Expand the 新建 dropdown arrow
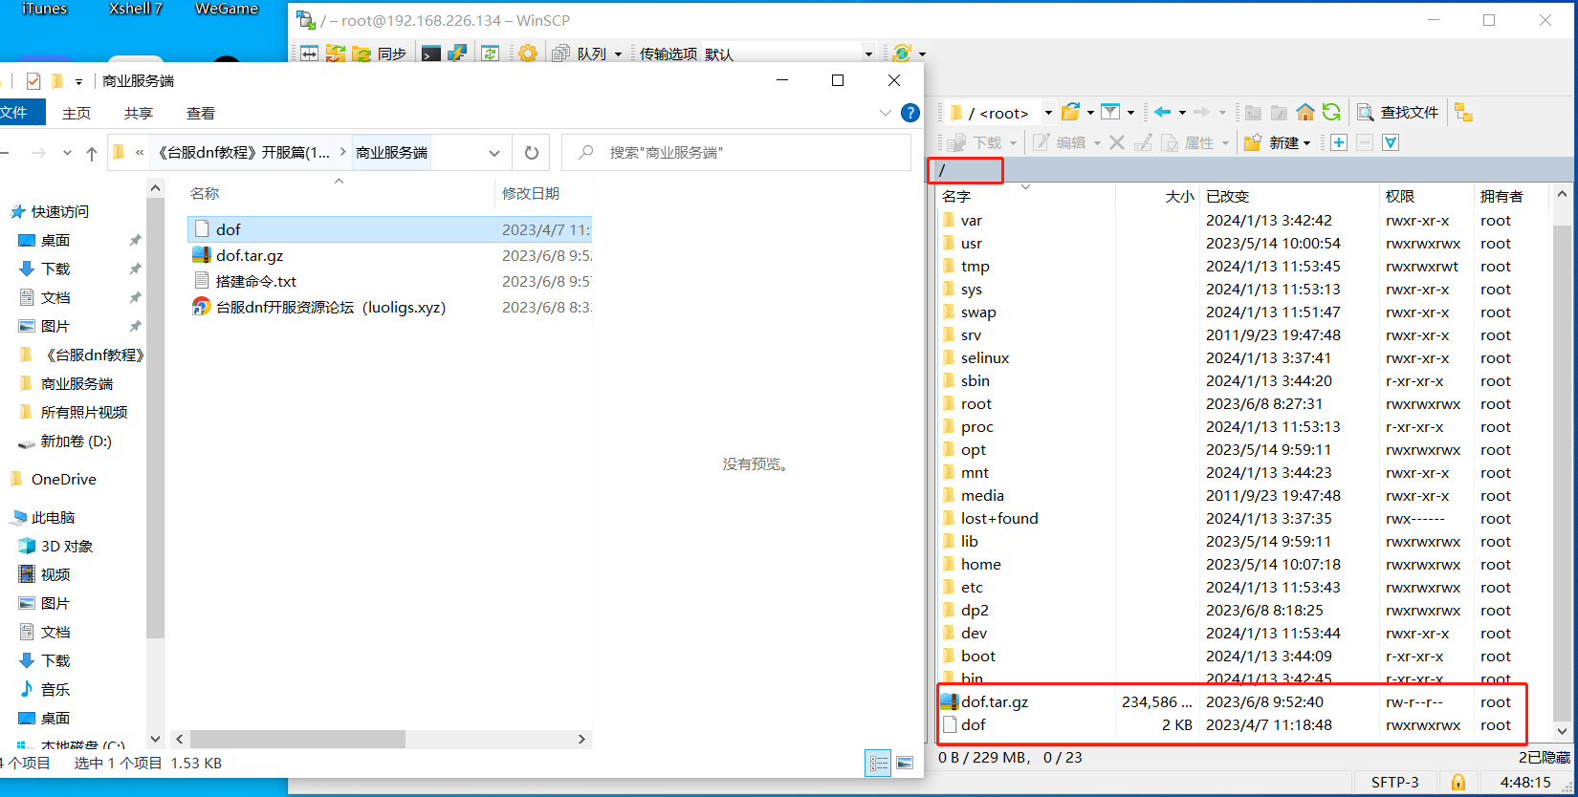1578x797 pixels. pos(1306,143)
